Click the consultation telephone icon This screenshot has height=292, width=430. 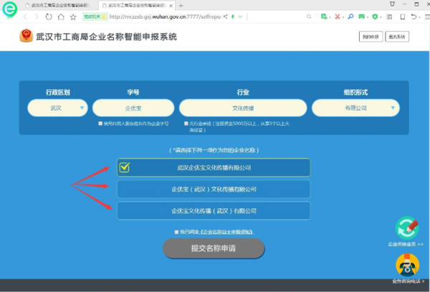(408, 265)
